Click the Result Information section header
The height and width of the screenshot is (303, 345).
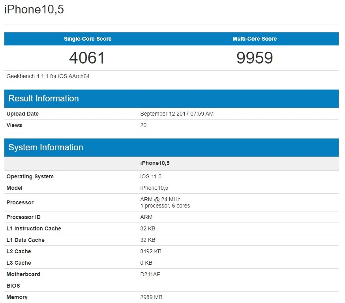pyautogui.click(x=43, y=98)
